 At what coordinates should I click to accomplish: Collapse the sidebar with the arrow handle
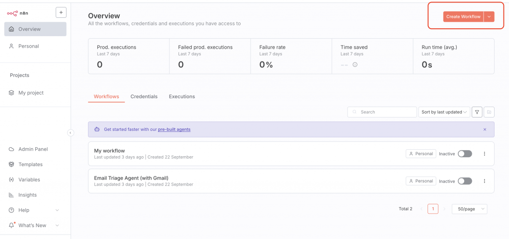tap(71, 133)
